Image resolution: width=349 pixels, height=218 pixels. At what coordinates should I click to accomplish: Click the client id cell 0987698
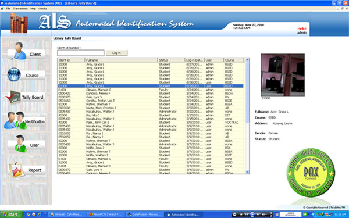point(65,108)
